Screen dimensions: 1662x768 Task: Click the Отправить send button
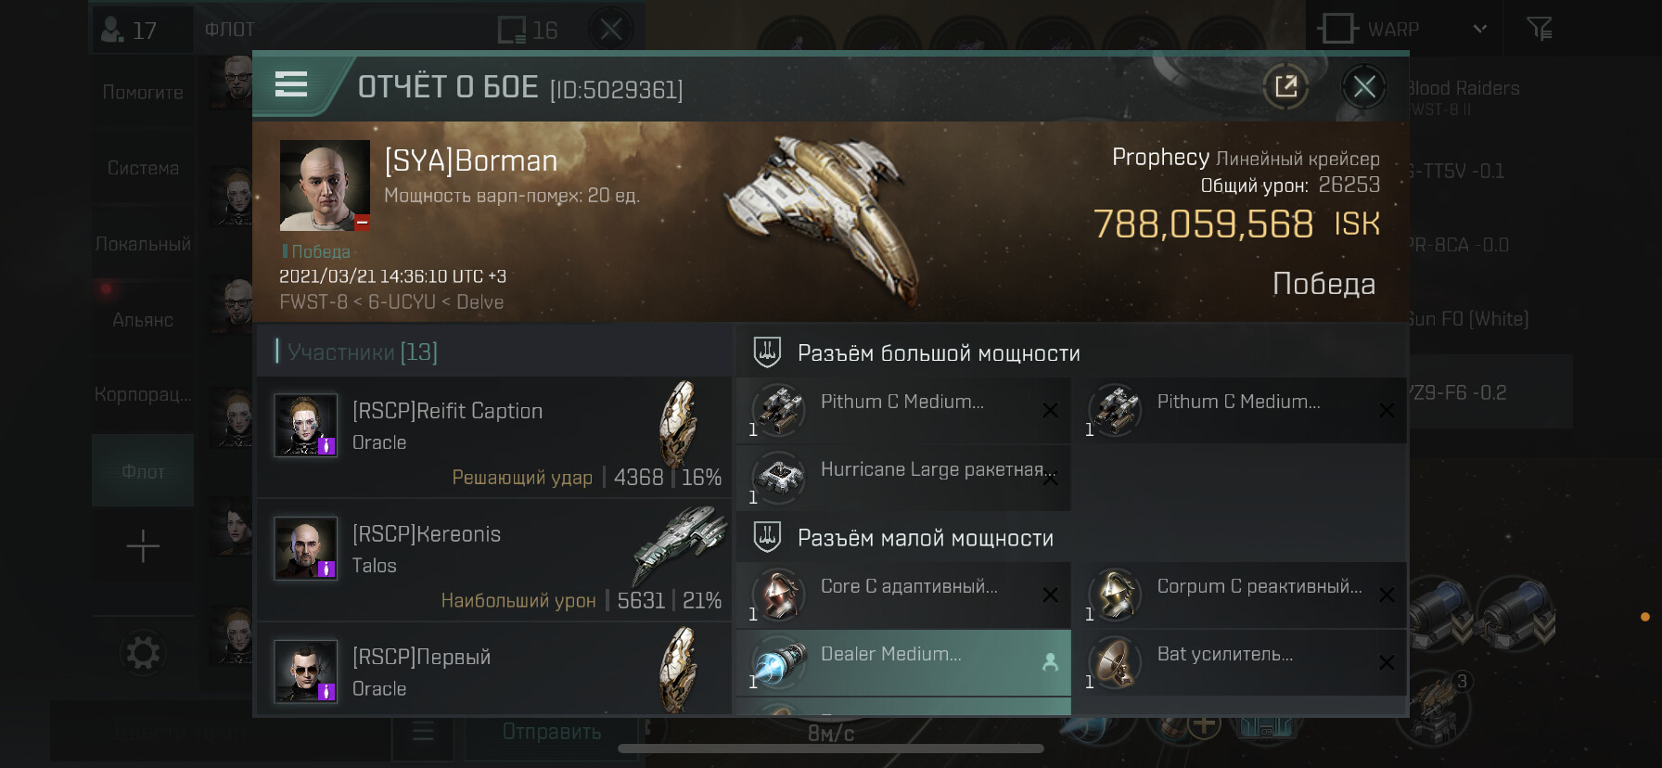(x=552, y=732)
